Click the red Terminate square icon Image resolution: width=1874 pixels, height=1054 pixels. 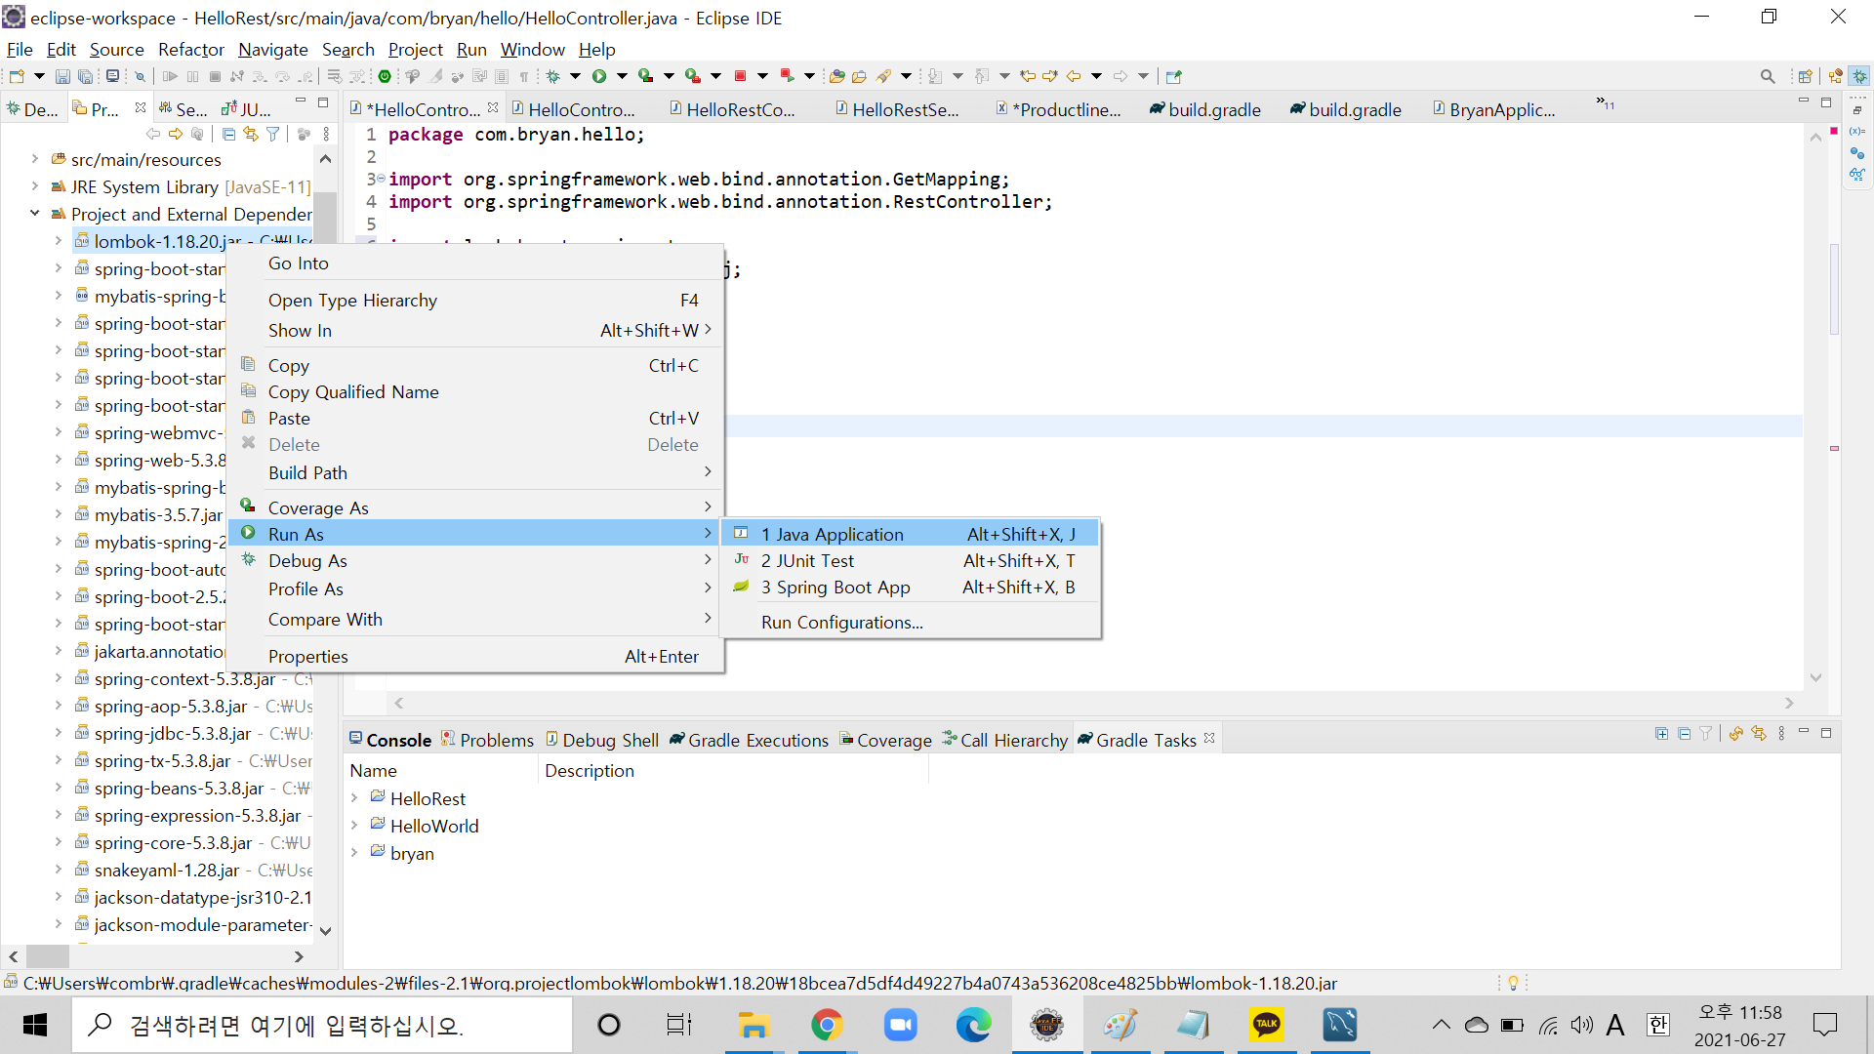[740, 76]
